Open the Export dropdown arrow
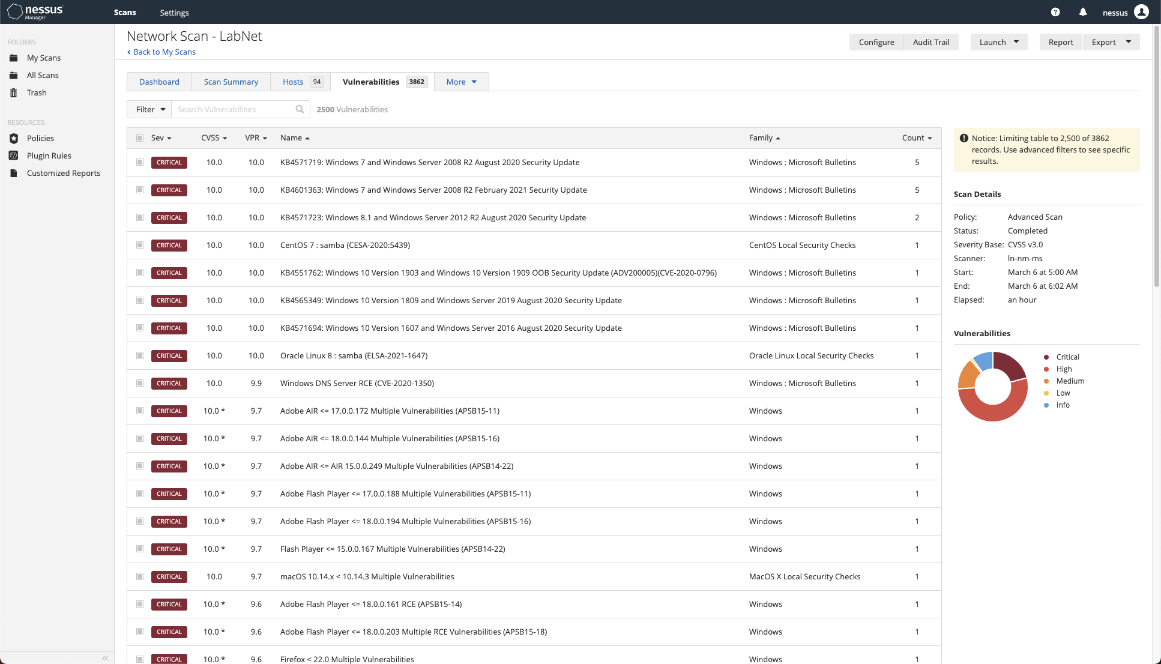Viewport: 1161px width, 664px height. coord(1129,42)
